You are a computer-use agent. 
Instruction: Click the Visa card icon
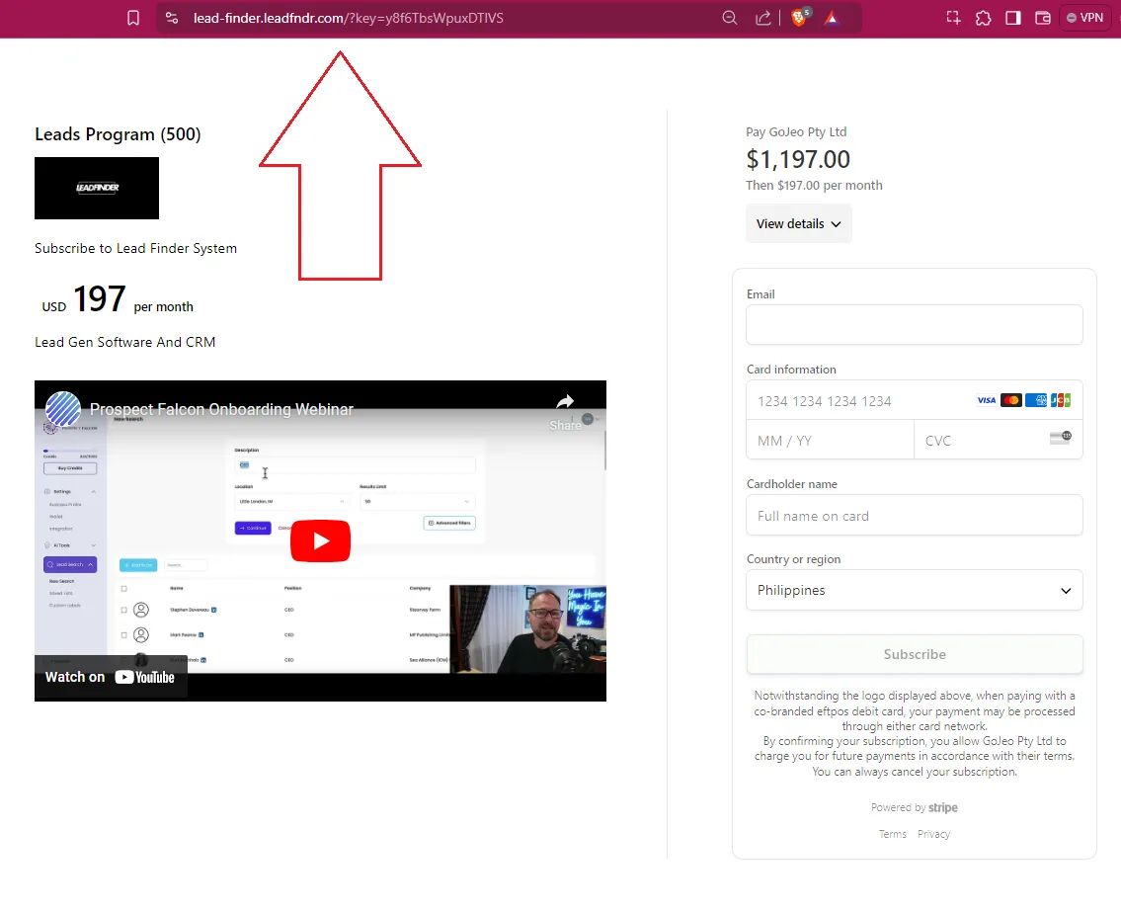pos(987,400)
